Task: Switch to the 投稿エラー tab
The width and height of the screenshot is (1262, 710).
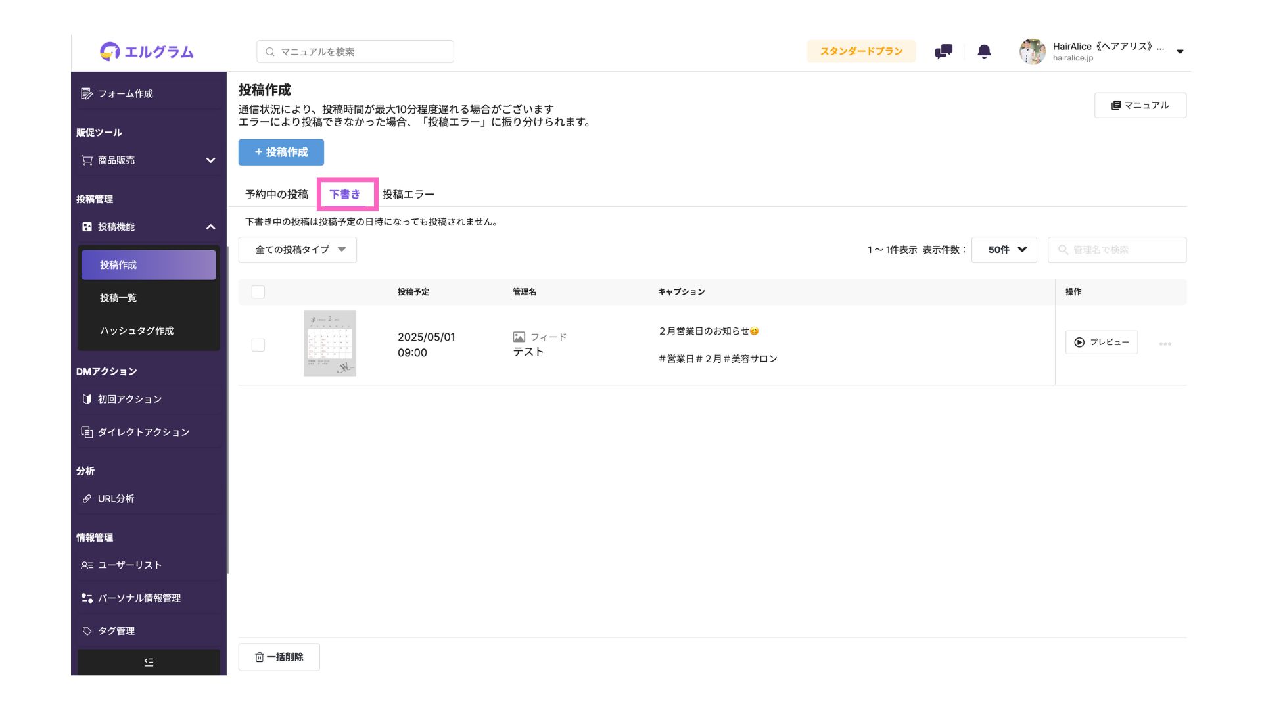Action: point(408,194)
